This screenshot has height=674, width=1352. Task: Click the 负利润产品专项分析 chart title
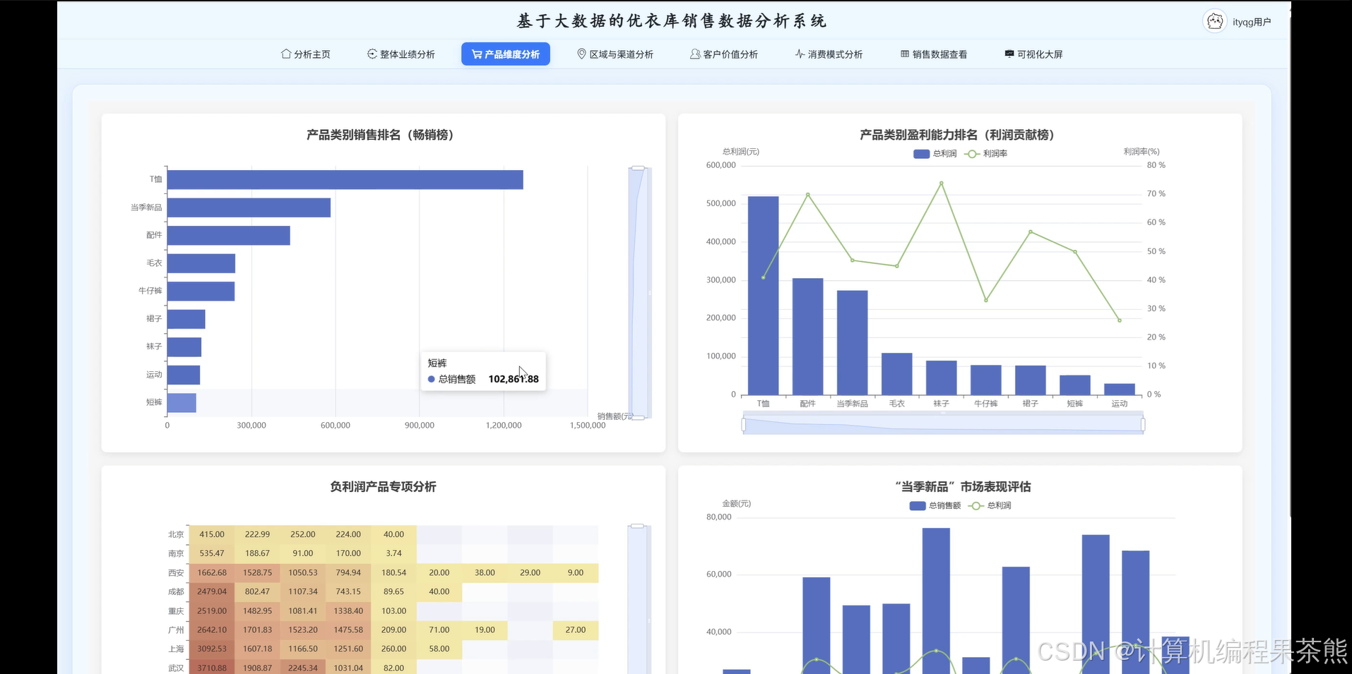tap(383, 487)
